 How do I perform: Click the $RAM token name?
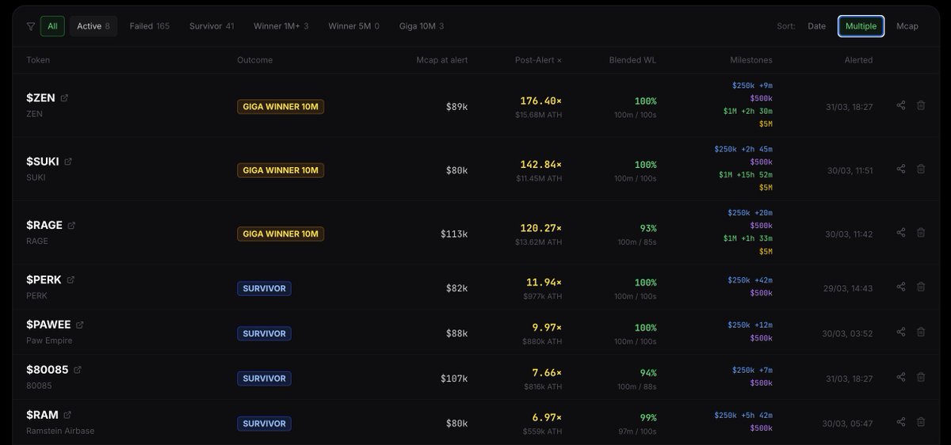[x=42, y=415]
